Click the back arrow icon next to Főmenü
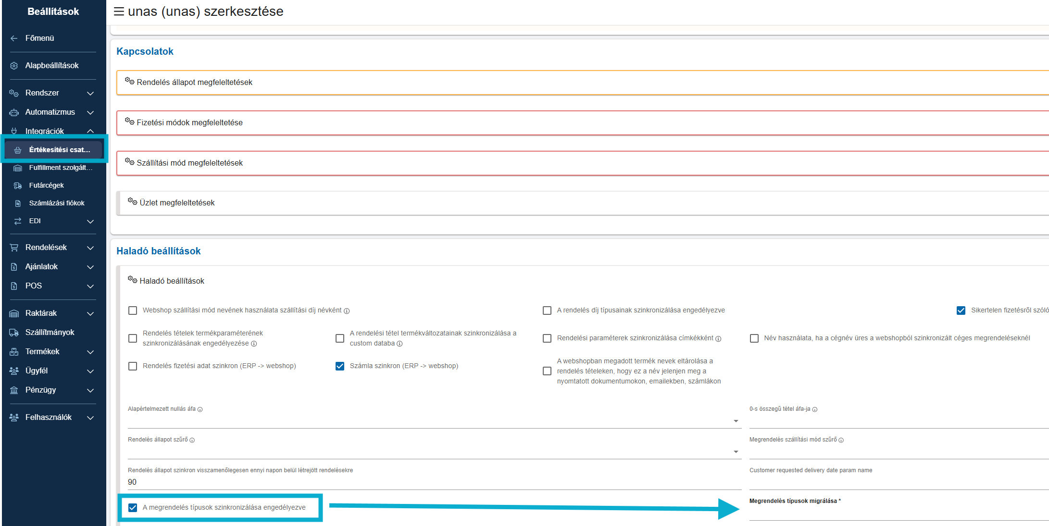1049x526 pixels. [x=14, y=38]
